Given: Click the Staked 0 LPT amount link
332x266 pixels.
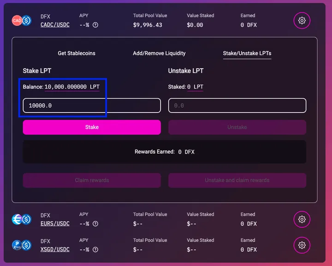Looking at the screenshot, I should click(x=195, y=87).
